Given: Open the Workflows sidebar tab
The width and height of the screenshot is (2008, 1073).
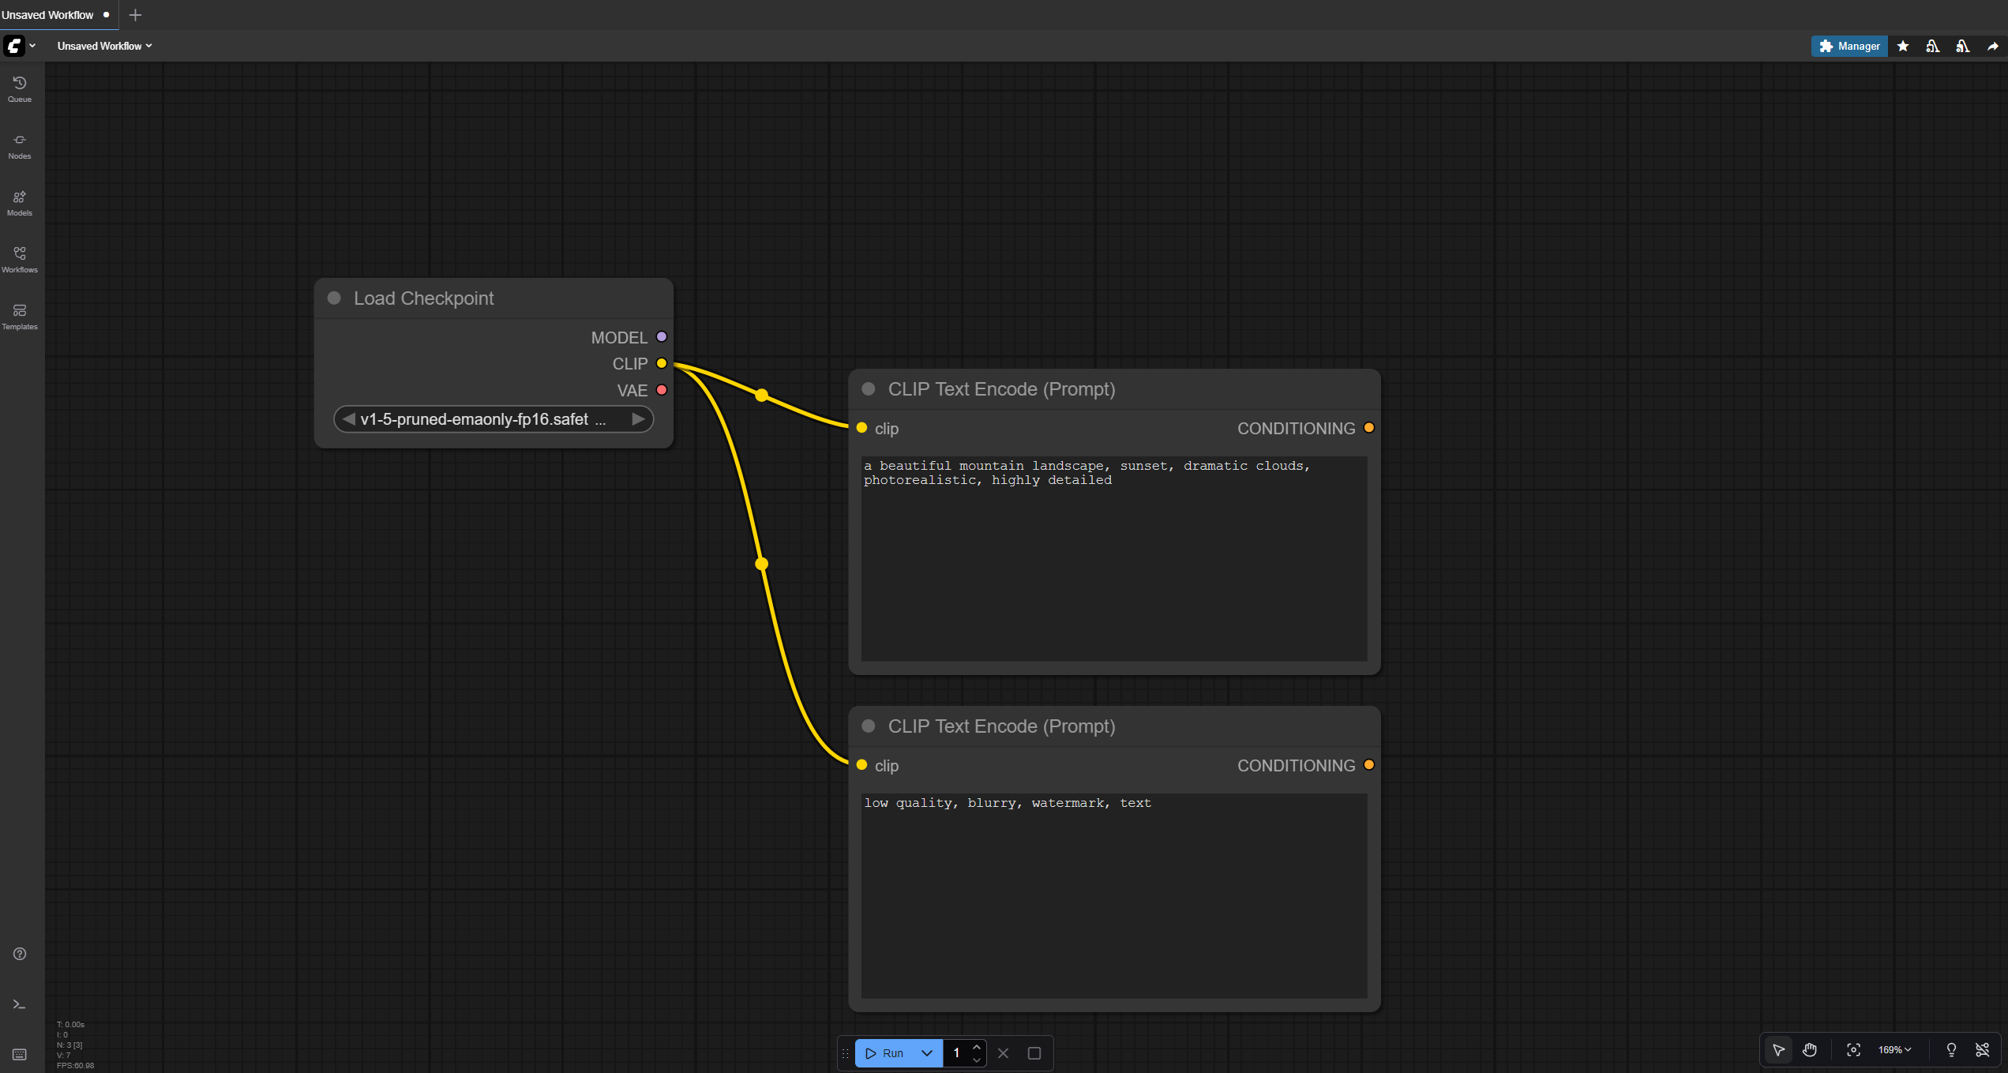Looking at the screenshot, I should pos(20,259).
